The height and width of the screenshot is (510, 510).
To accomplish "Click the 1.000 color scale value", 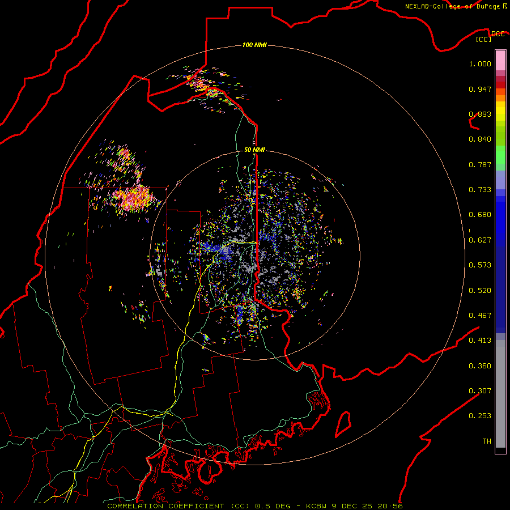I will point(480,63).
